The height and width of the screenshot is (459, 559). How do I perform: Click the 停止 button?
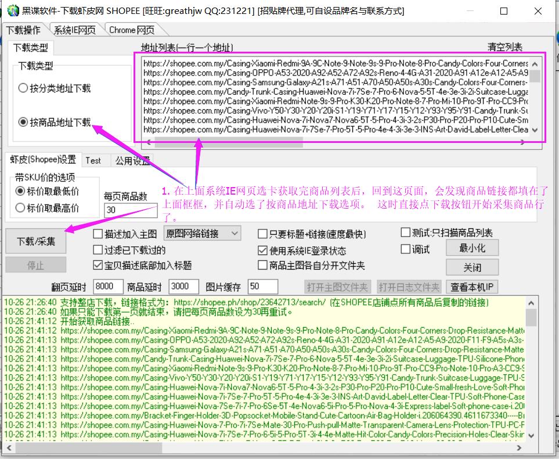point(35,265)
